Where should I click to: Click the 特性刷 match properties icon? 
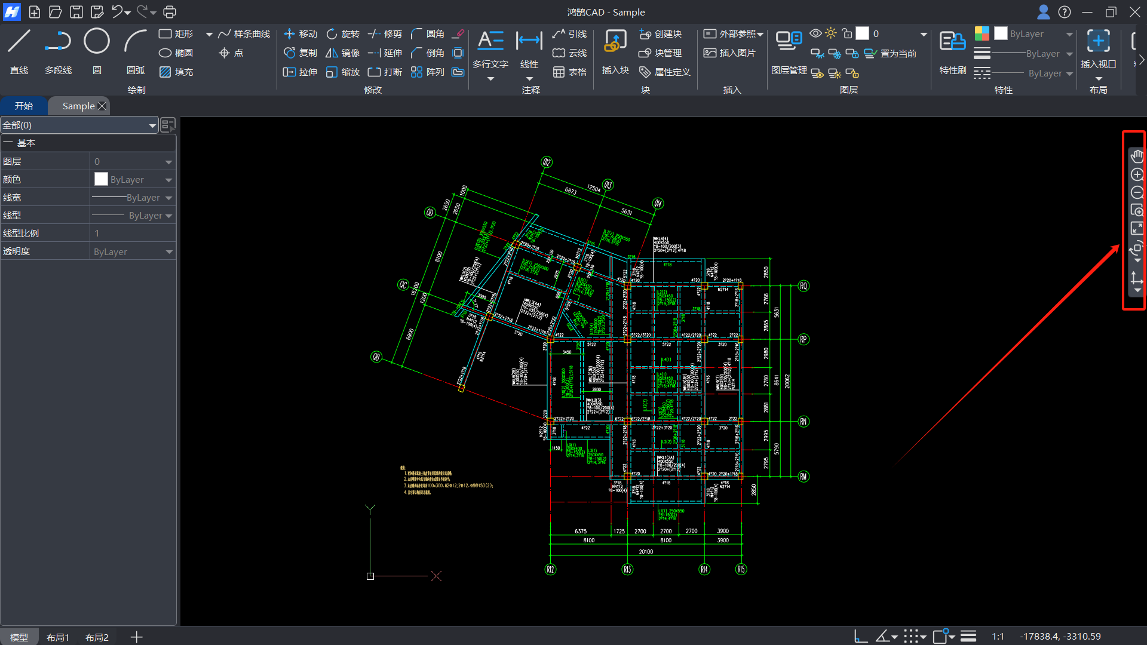pos(952,52)
